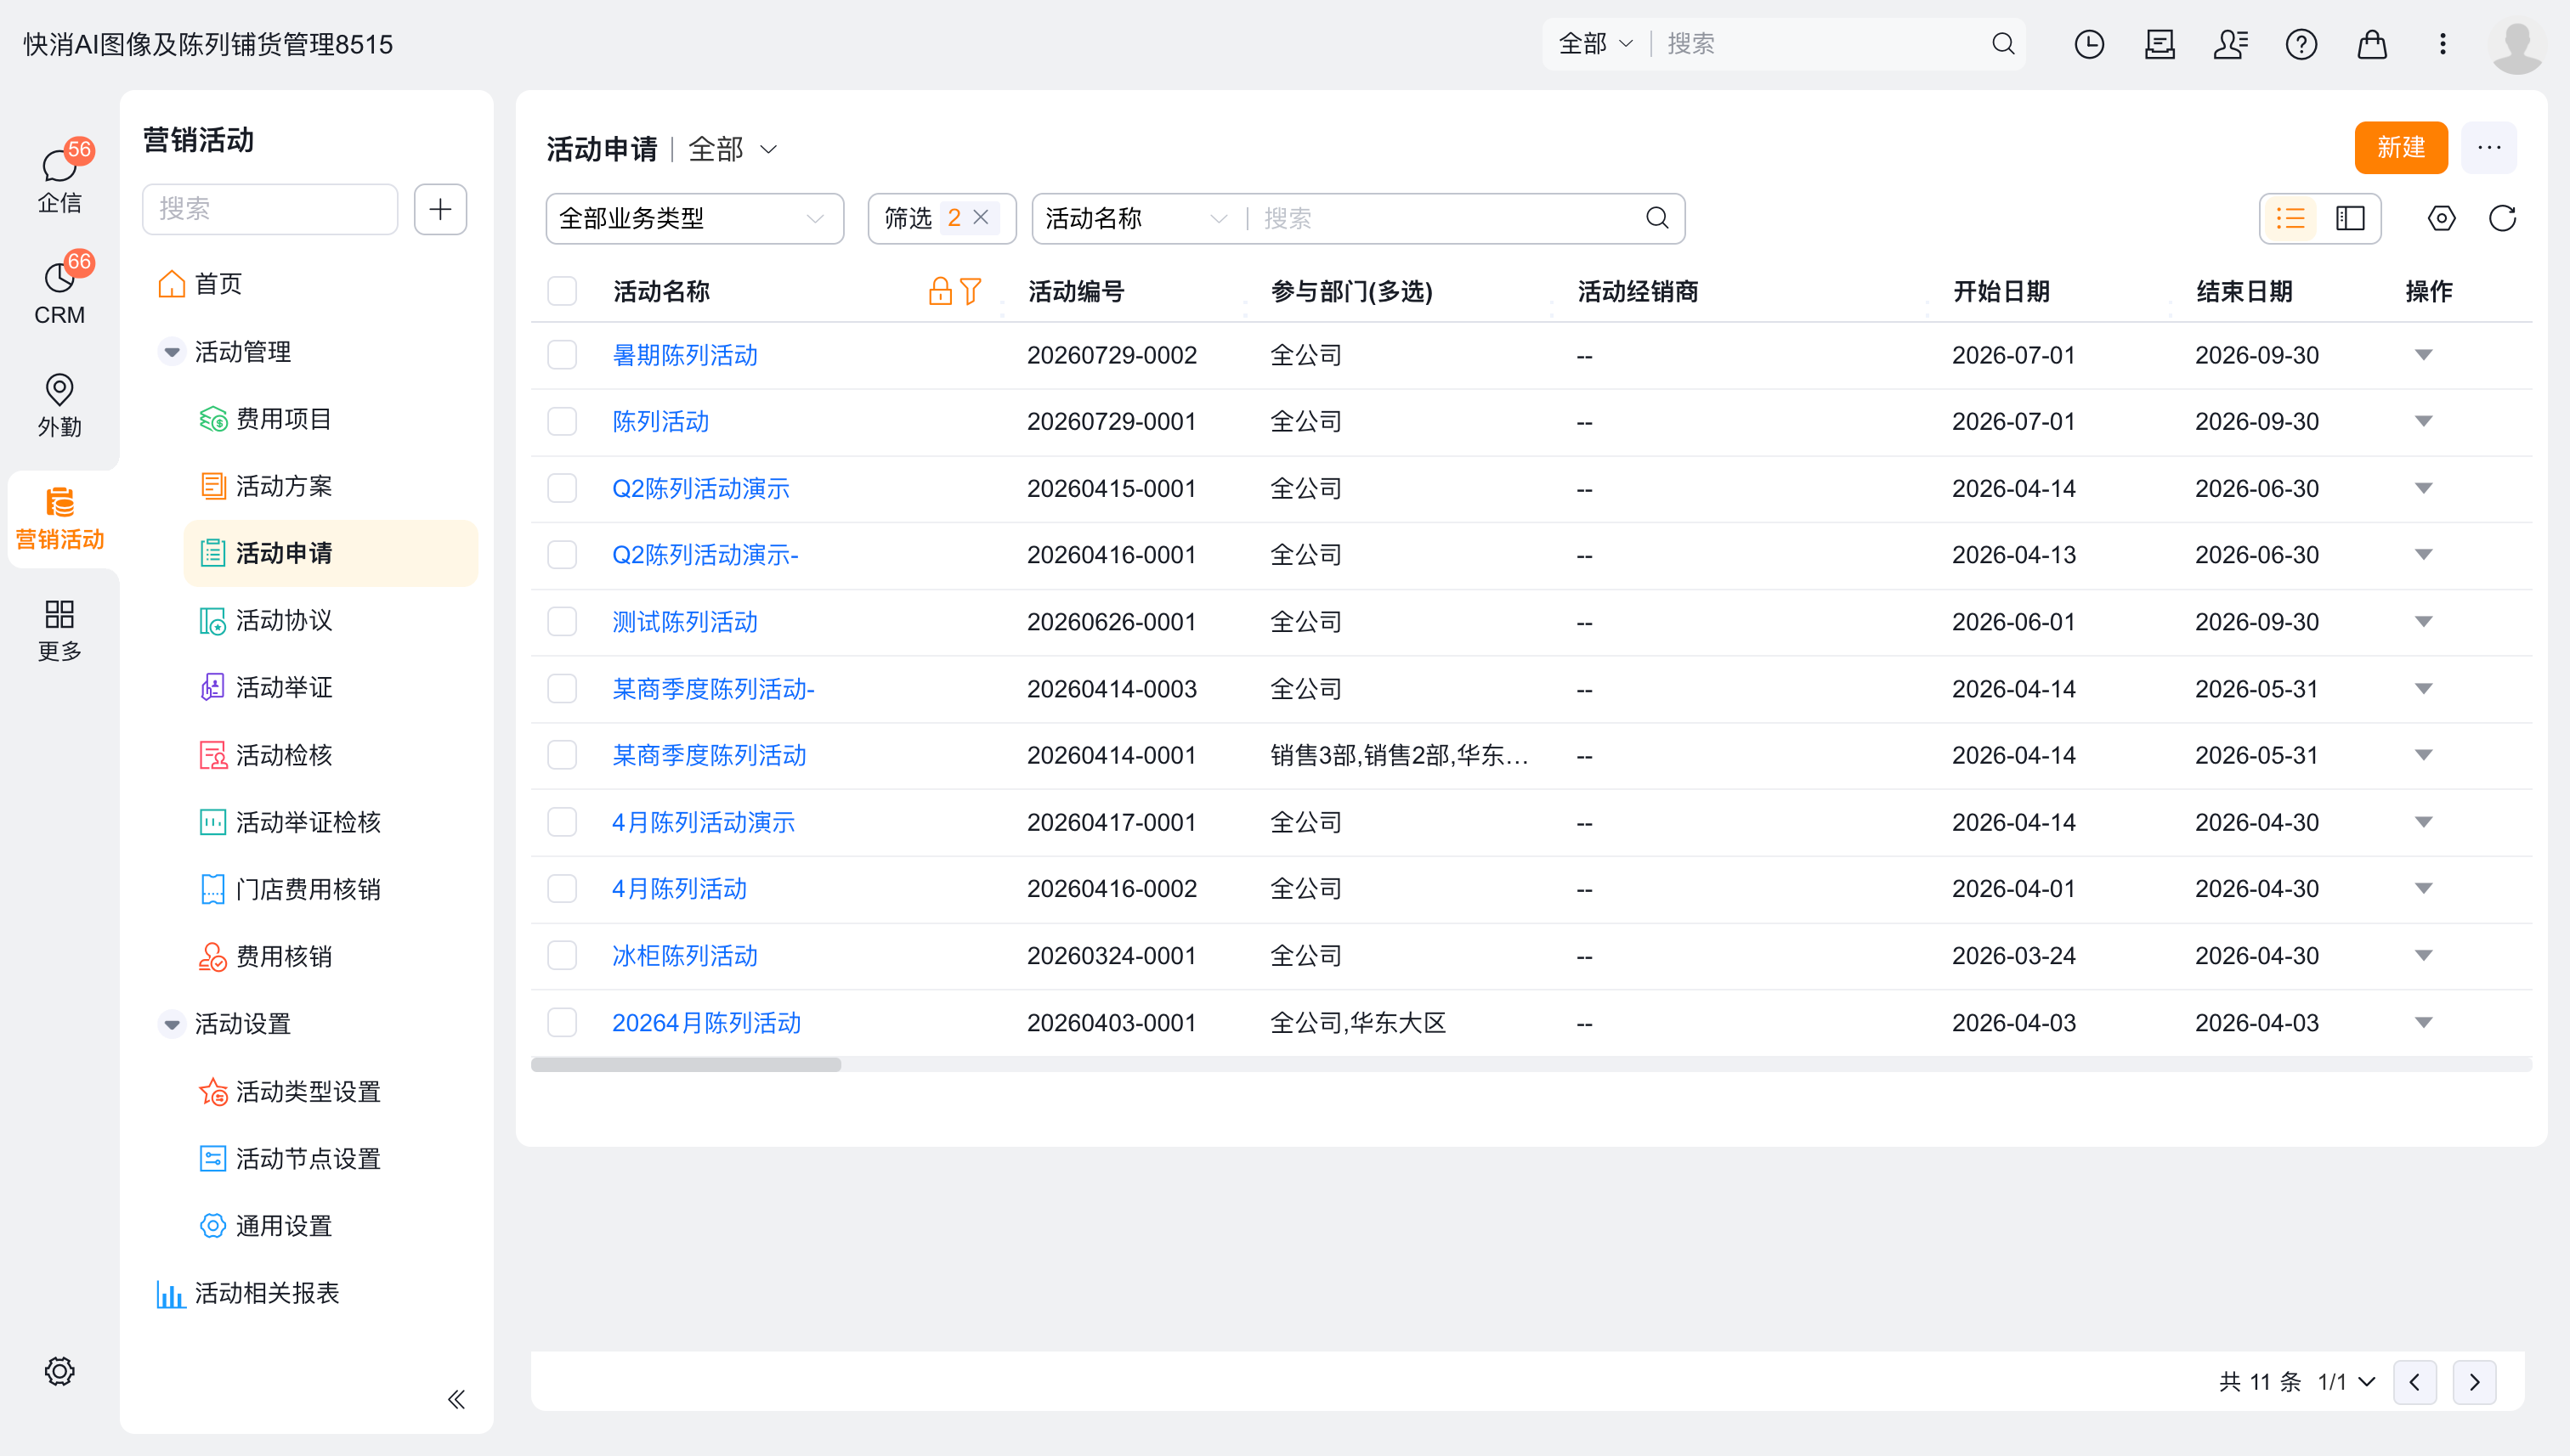Open 费用核销 in the sidebar
This screenshot has width=2570, height=1456.
[331, 956]
